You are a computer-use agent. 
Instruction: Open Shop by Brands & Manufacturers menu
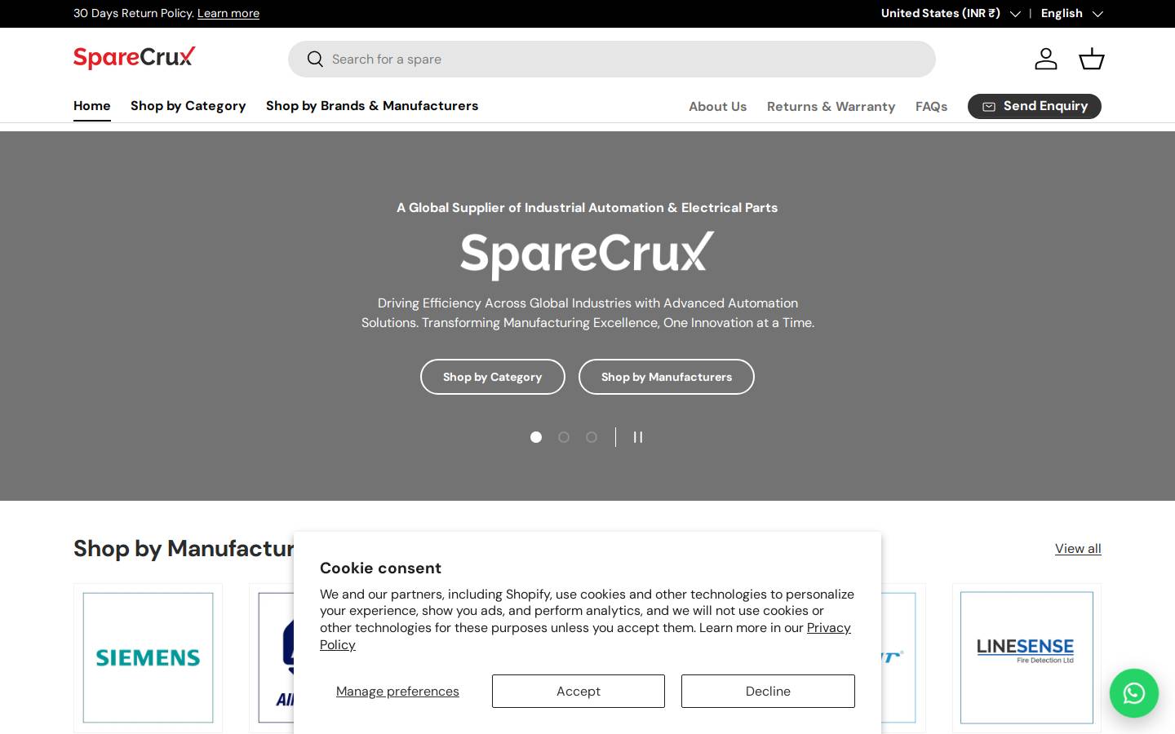(x=372, y=106)
